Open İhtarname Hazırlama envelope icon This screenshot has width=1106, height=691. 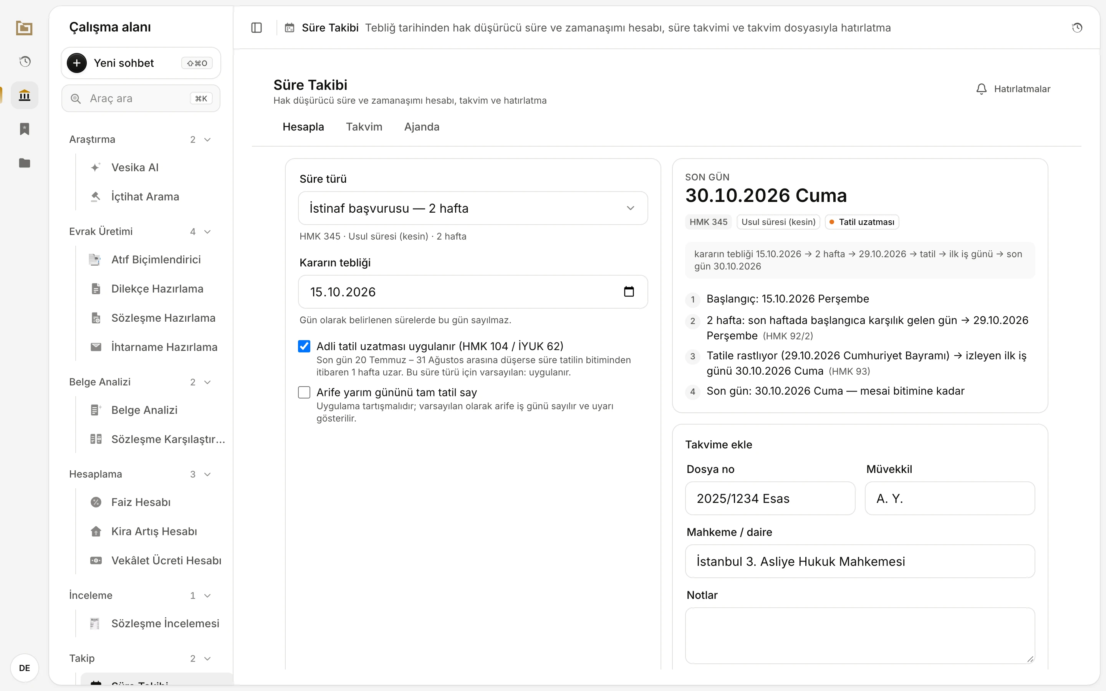[96, 347]
